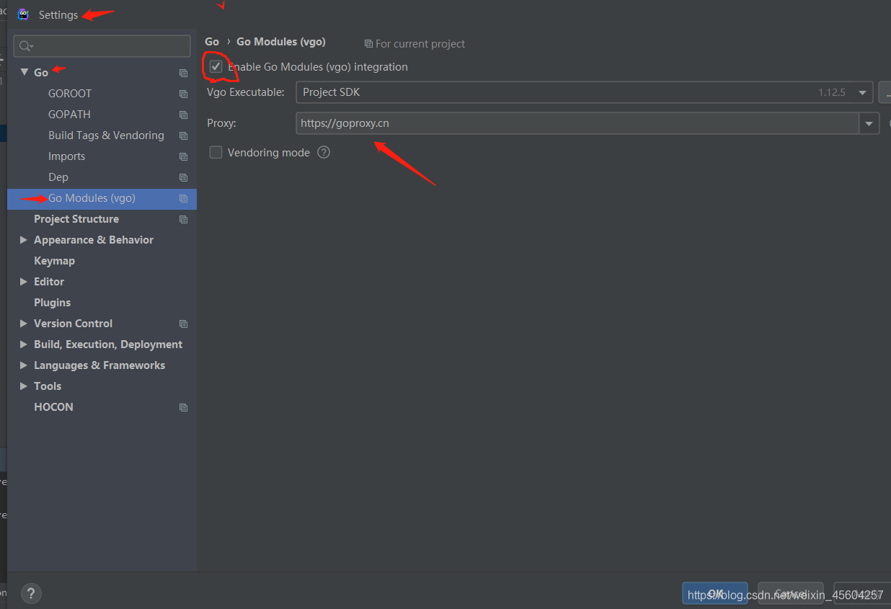Click the Vendoring mode help question icon
The width and height of the screenshot is (891, 609).
pyautogui.click(x=324, y=152)
